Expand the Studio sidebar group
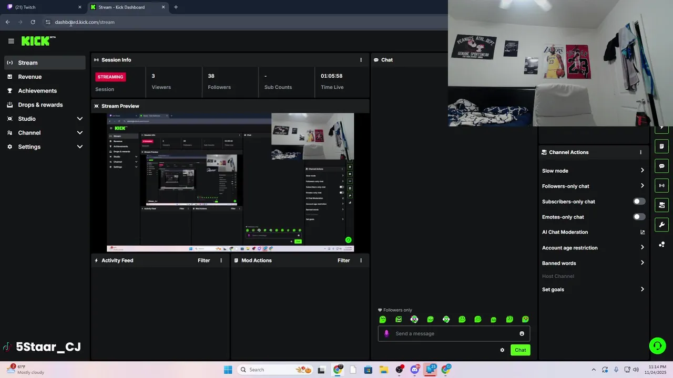 pyautogui.click(x=45, y=119)
